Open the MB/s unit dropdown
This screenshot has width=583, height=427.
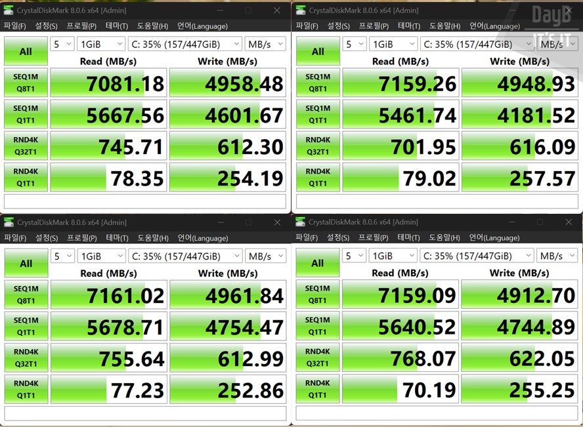pyautogui.click(x=265, y=43)
